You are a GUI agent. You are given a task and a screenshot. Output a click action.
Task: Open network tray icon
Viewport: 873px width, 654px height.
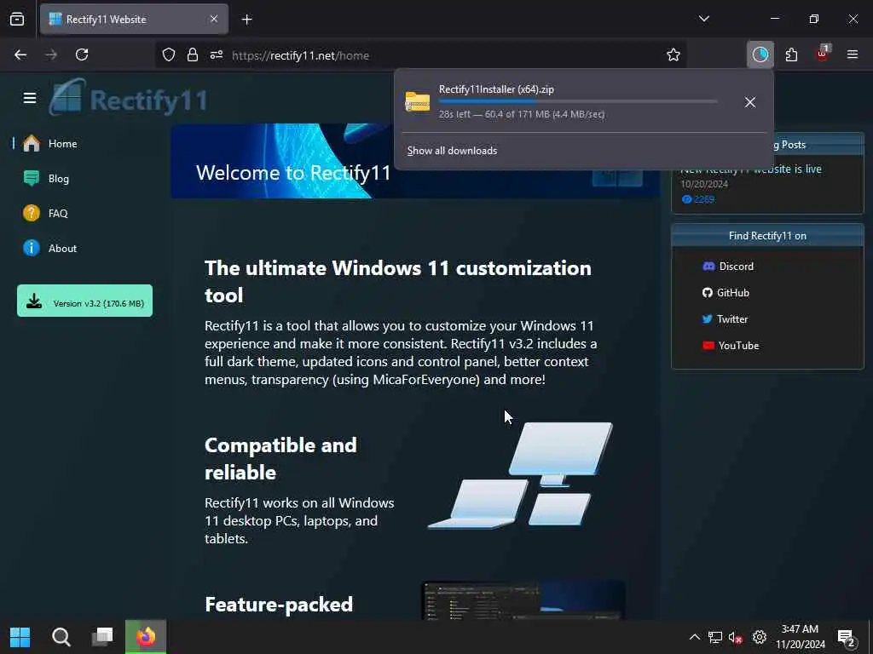click(715, 637)
